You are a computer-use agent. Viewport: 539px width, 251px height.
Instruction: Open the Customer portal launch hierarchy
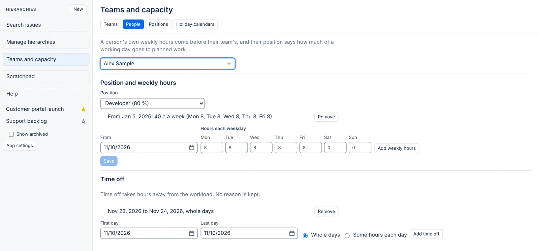pos(35,109)
